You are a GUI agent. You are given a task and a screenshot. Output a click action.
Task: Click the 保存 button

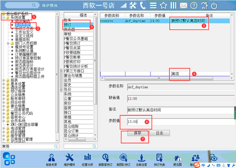tap(138, 133)
